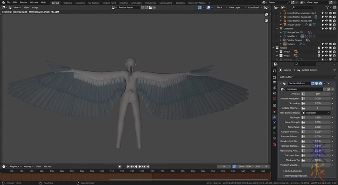Open the Add Modifier dropdown

tap(304, 77)
